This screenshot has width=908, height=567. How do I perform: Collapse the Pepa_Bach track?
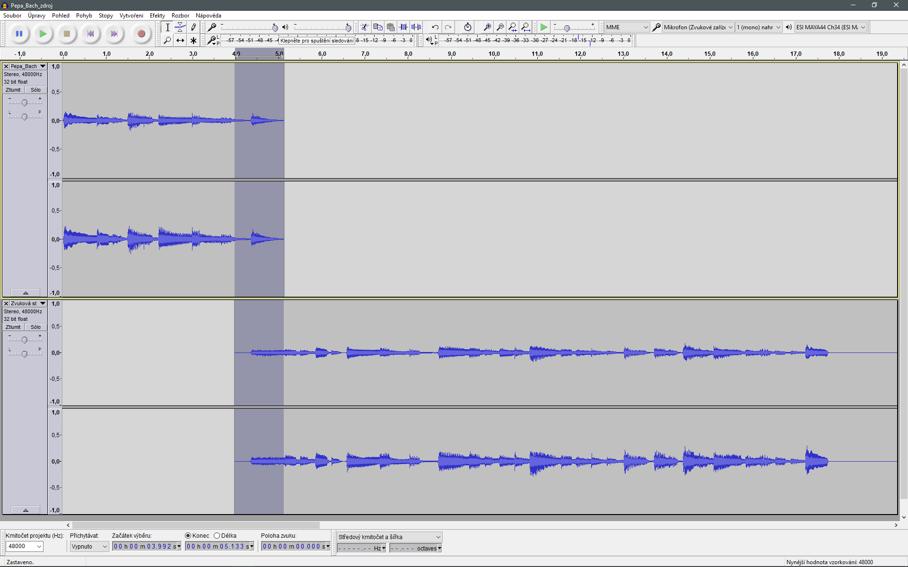point(26,293)
